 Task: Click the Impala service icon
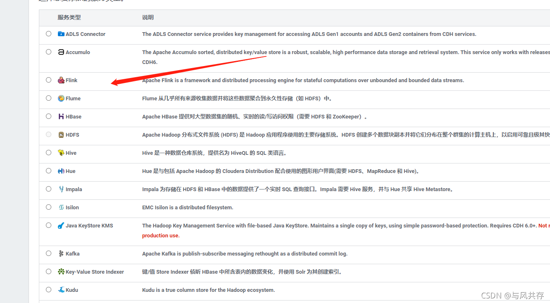point(61,189)
